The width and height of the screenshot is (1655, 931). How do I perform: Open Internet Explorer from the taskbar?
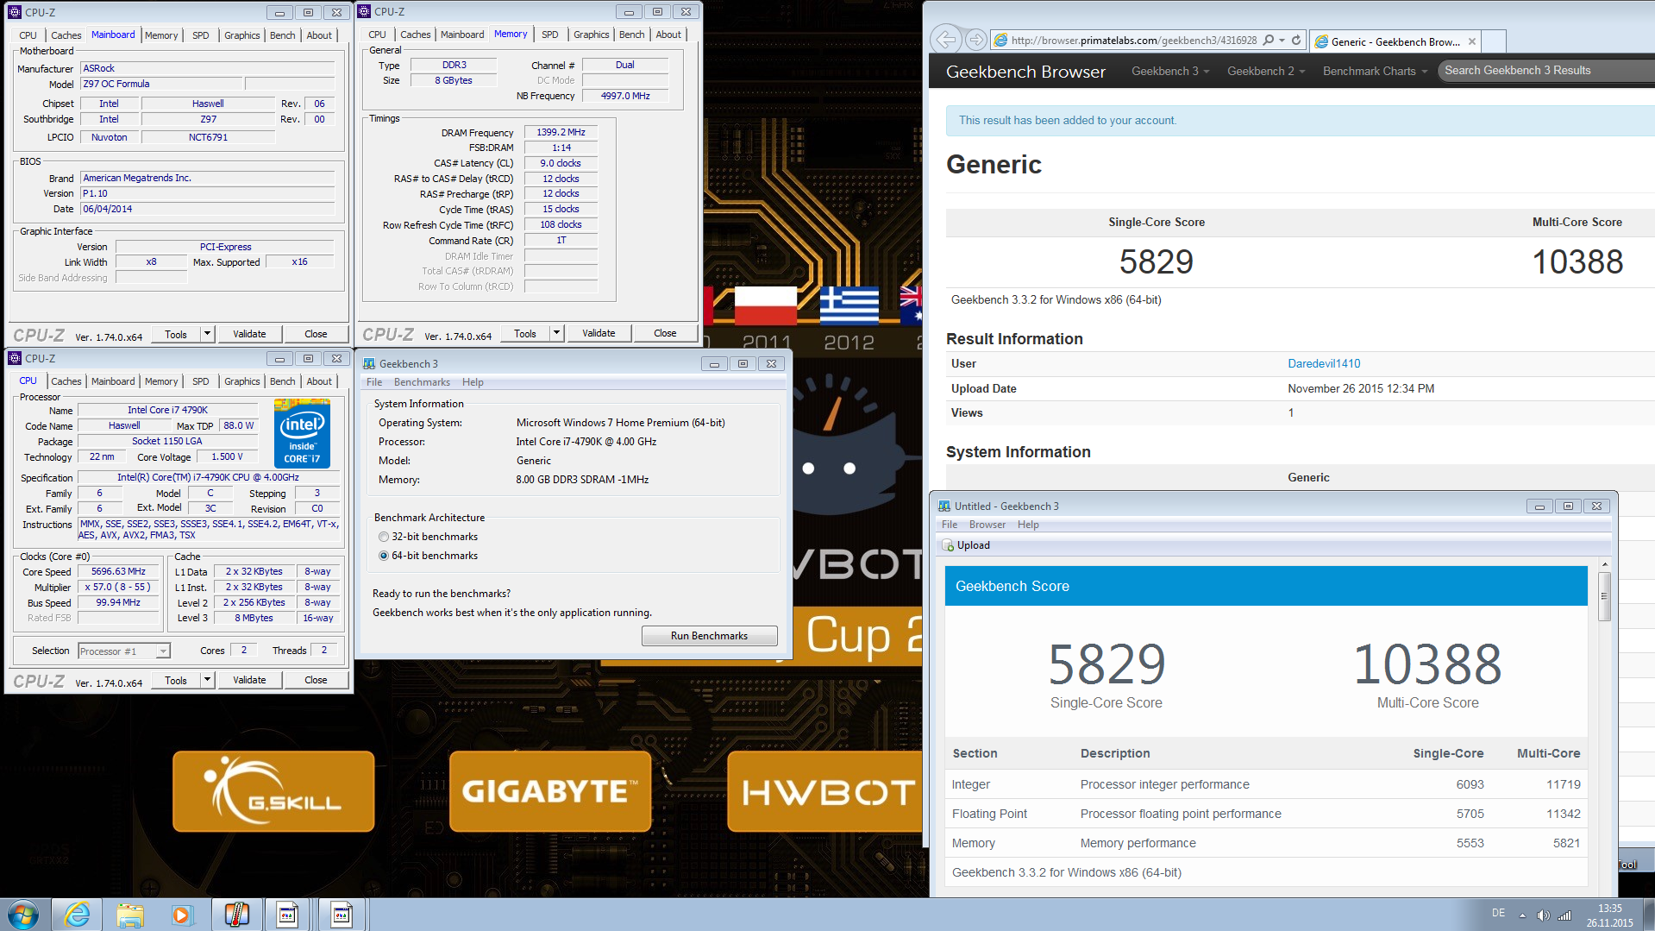pyautogui.click(x=78, y=915)
